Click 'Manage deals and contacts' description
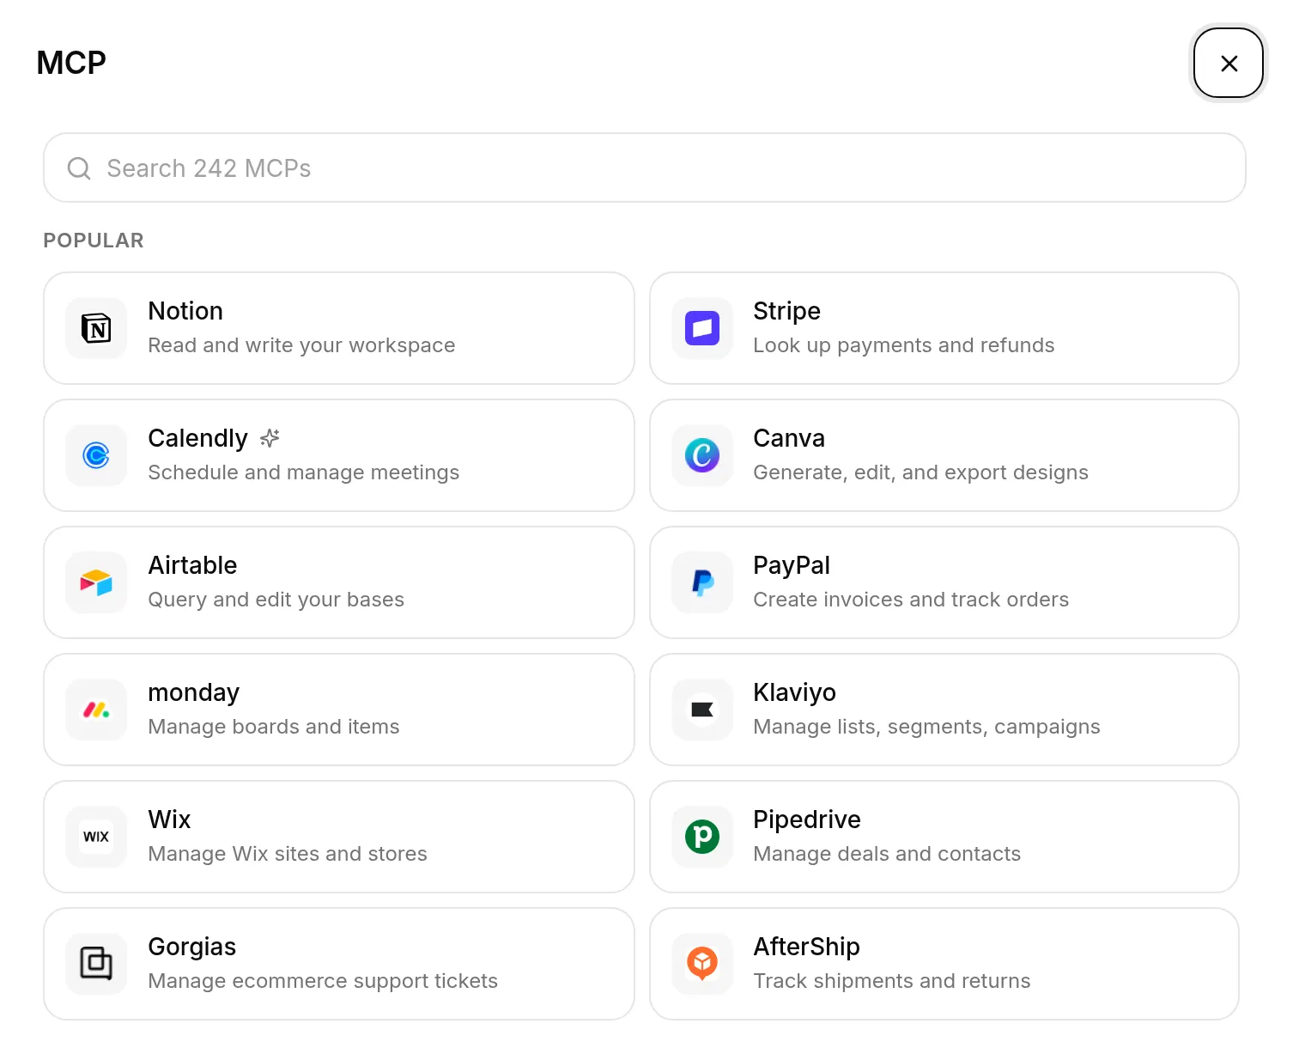This screenshot has height=1048, width=1305. click(887, 854)
